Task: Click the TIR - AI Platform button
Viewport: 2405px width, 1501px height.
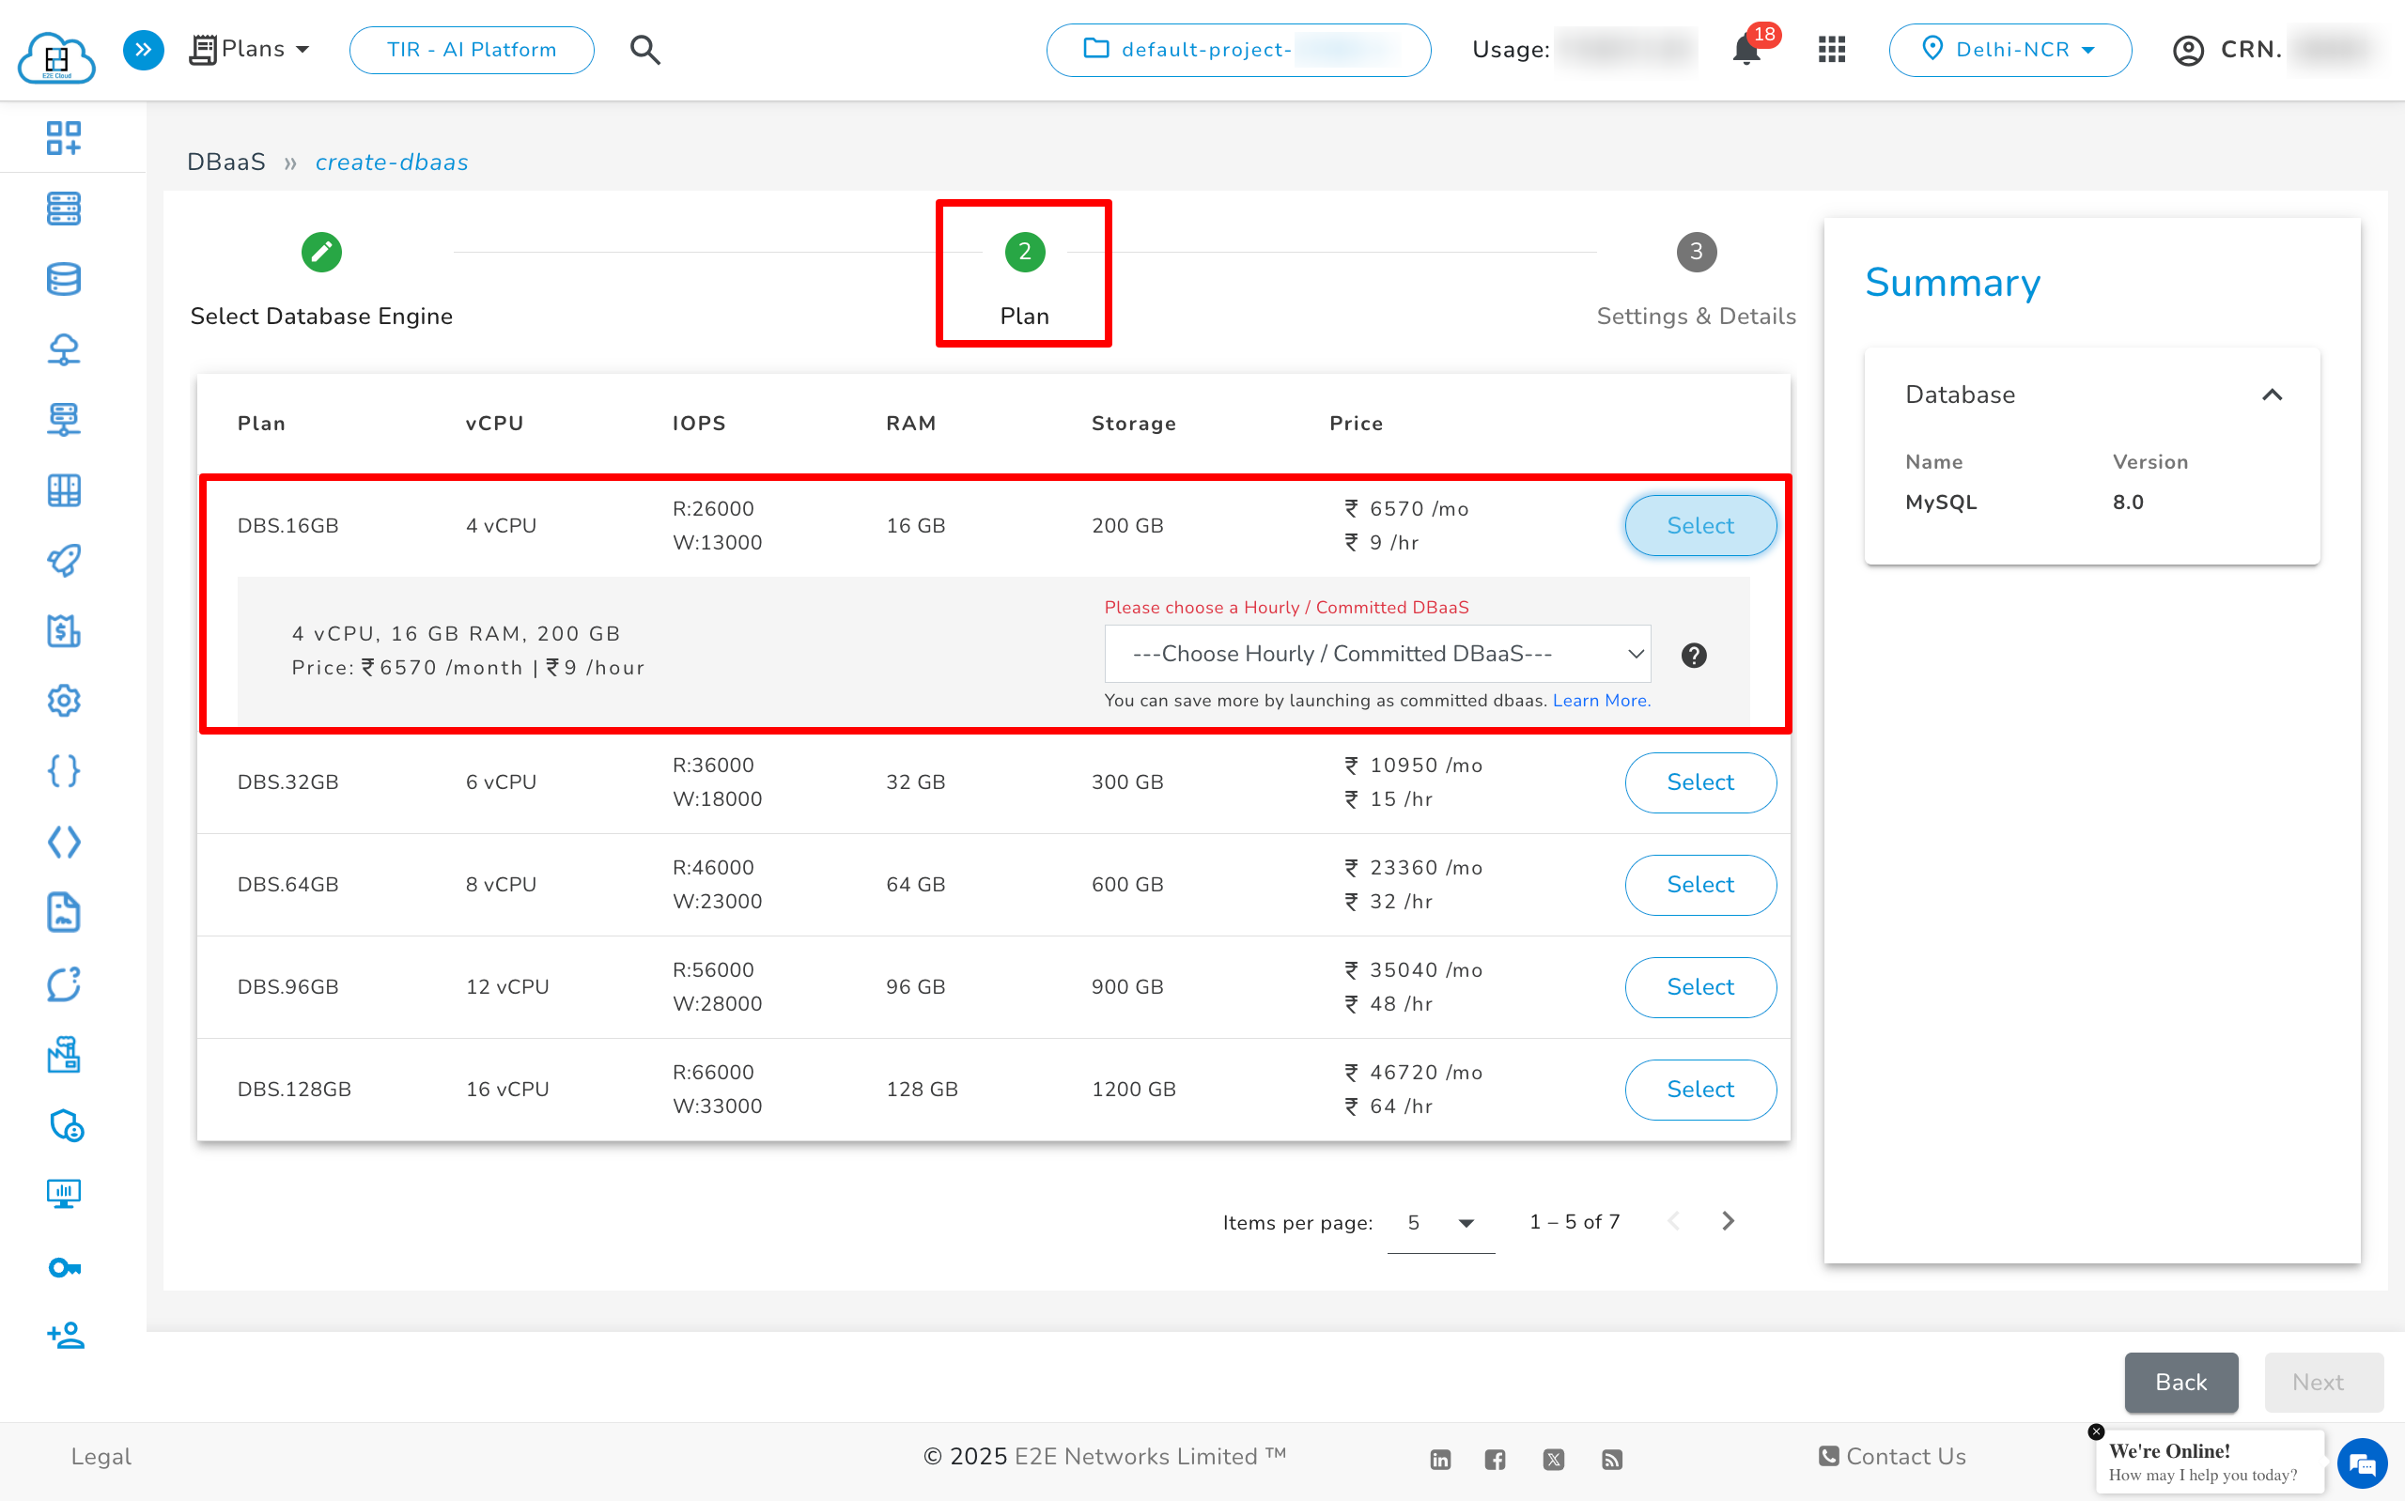Action: point(472,50)
